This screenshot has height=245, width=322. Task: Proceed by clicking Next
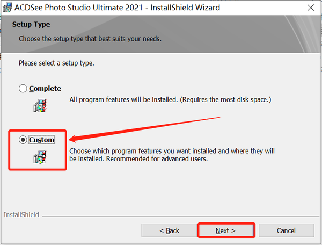coord(225,230)
